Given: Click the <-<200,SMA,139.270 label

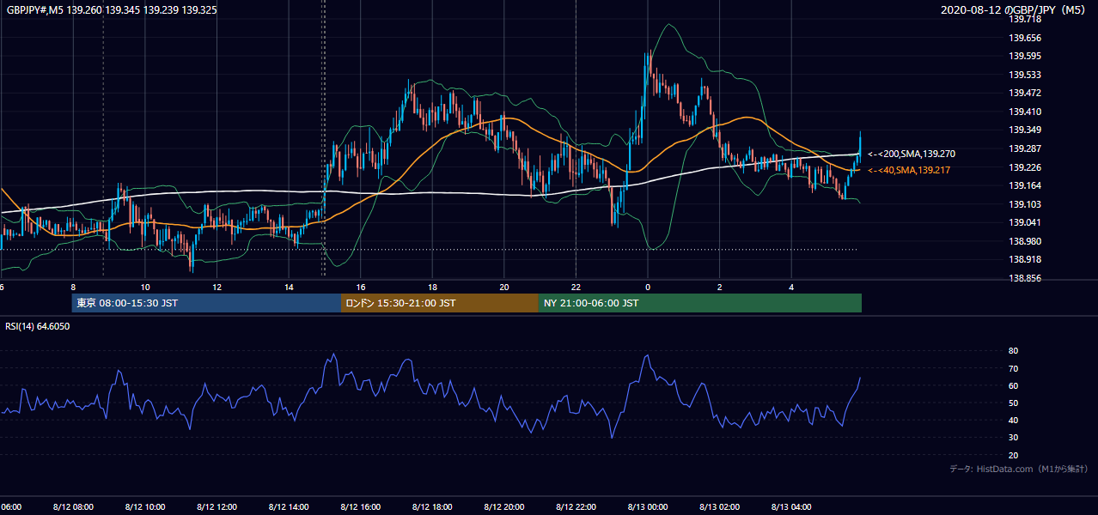Looking at the screenshot, I should pos(911,154).
